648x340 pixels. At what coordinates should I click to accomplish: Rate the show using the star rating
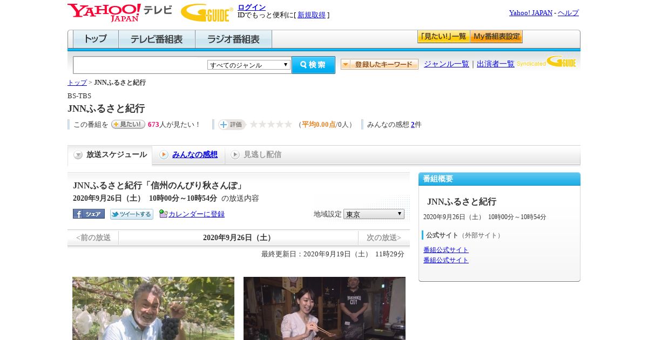(271, 124)
